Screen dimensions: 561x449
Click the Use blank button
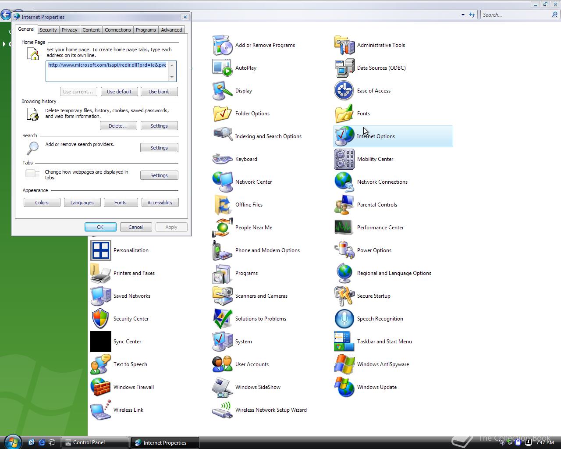159,92
